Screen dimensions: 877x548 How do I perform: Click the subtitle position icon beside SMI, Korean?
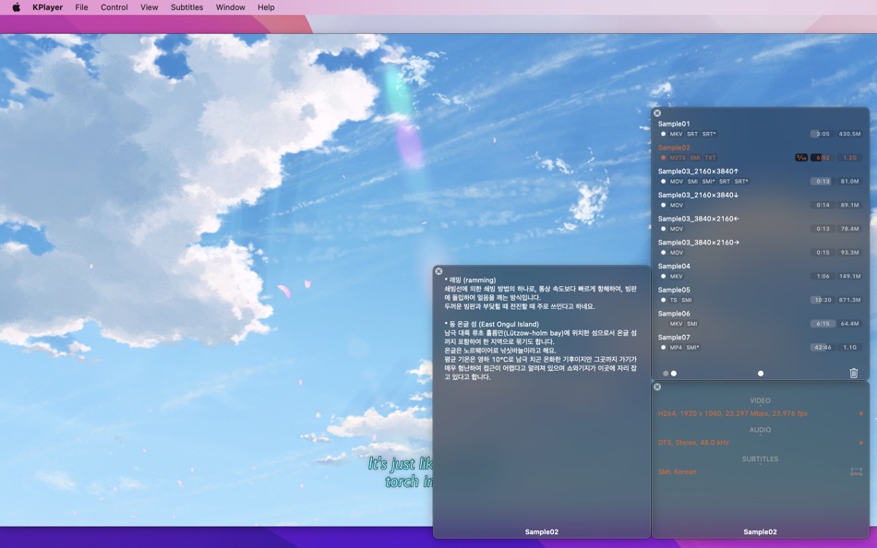(x=857, y=472)
